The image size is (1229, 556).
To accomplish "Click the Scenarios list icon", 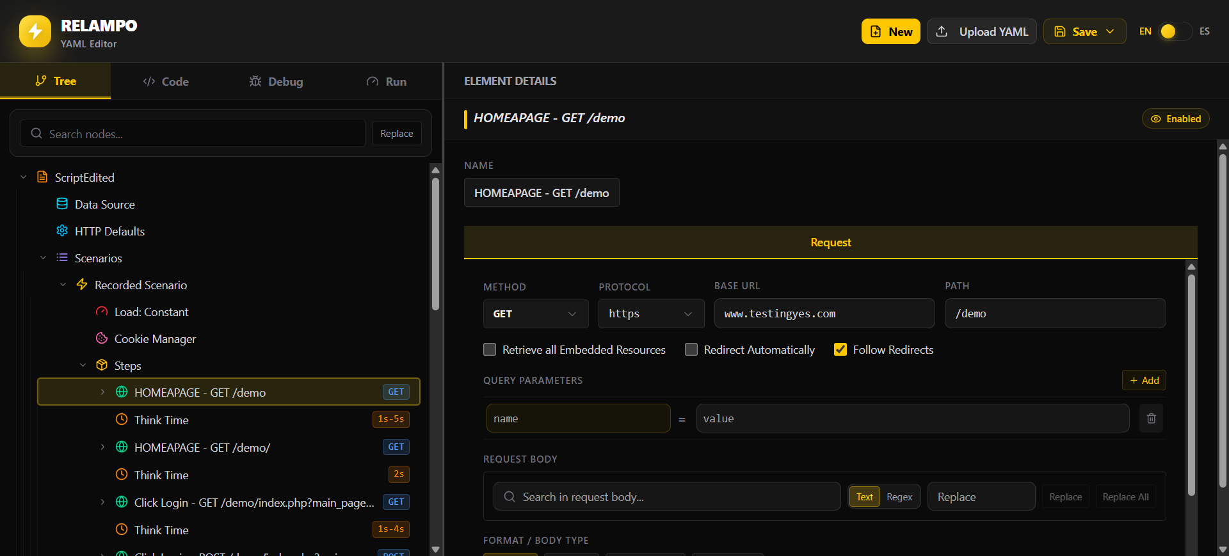I will (62, 258).
